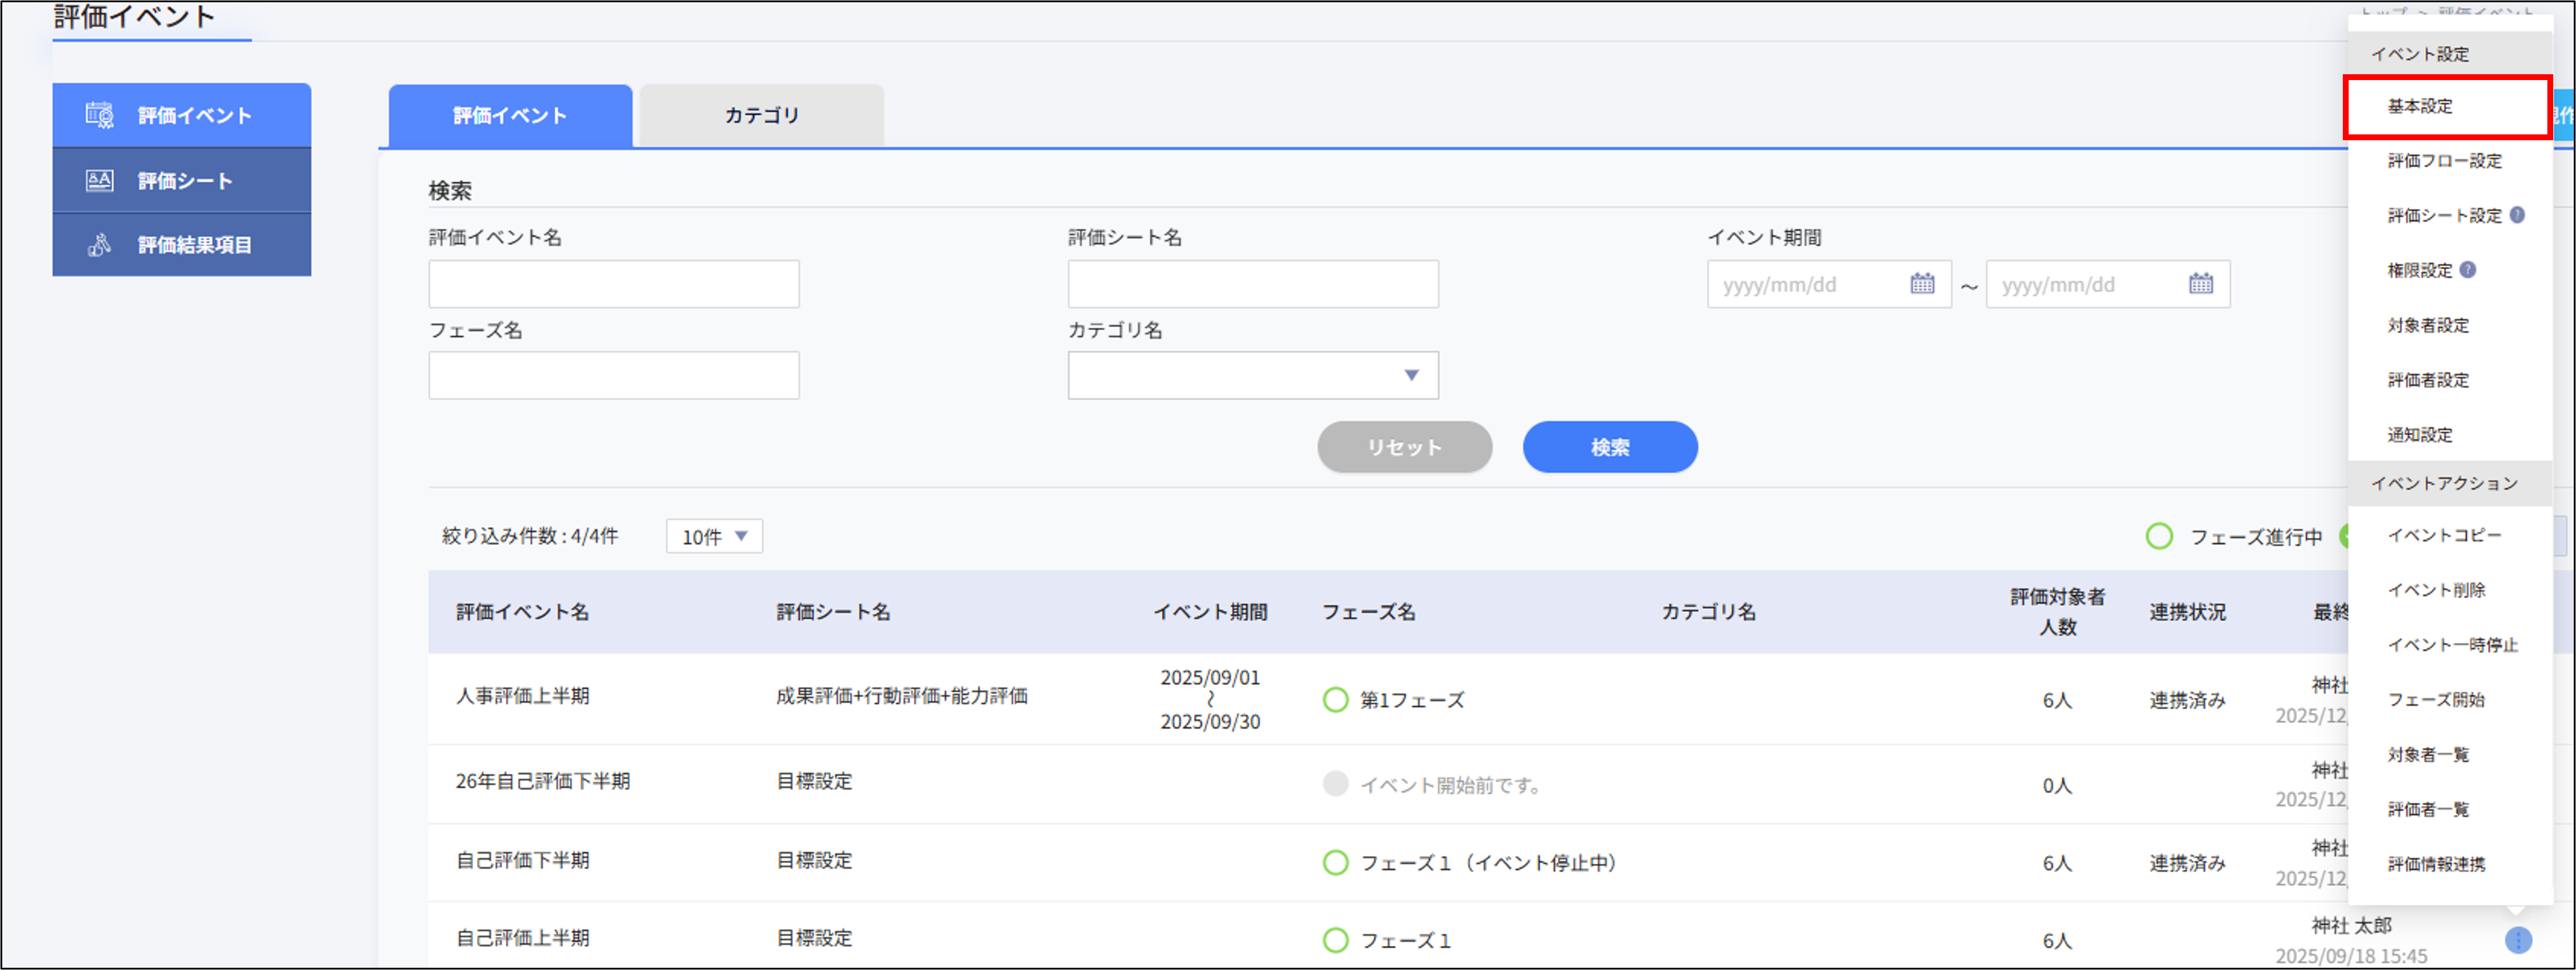Image resolution: width=2576 pixels, height=970 pixels.
Task: Select the 評価イベント tab
Action: point(510,114)
